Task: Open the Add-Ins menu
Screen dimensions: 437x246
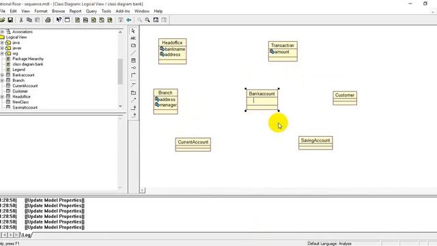Action: (123, 11)
